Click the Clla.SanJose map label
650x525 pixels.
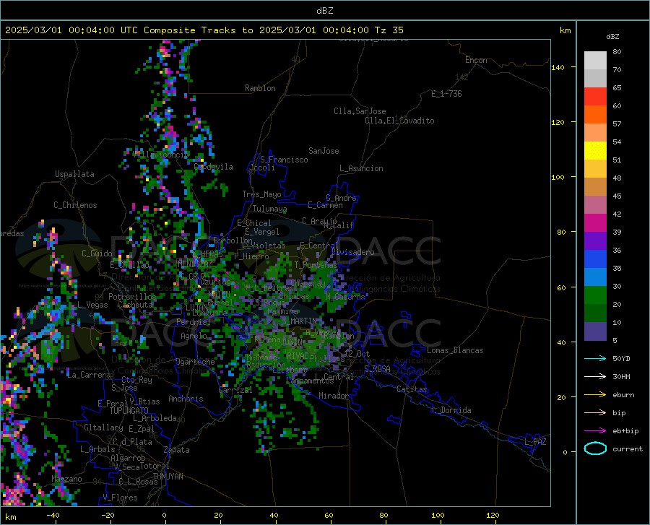pos(360,111)
